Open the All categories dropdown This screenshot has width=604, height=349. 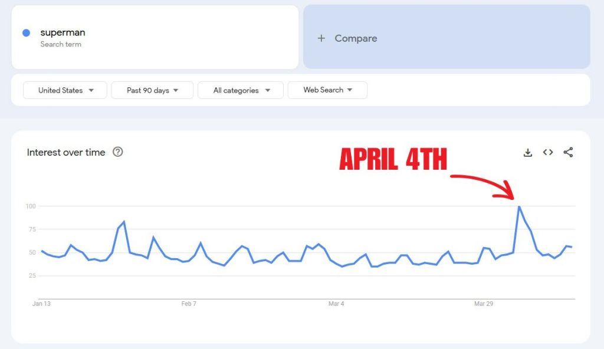coord(241,90)
